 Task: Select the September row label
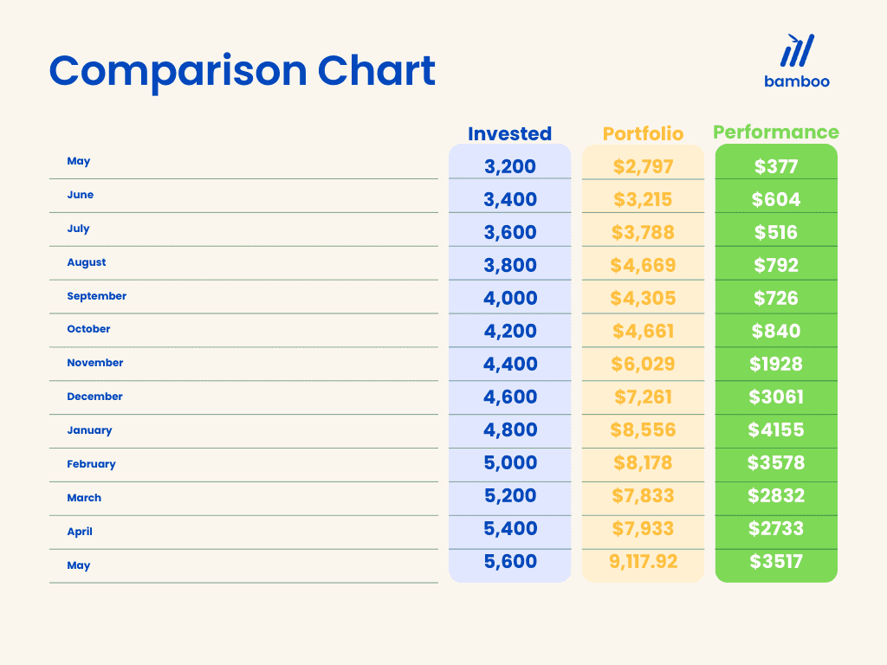97,296
